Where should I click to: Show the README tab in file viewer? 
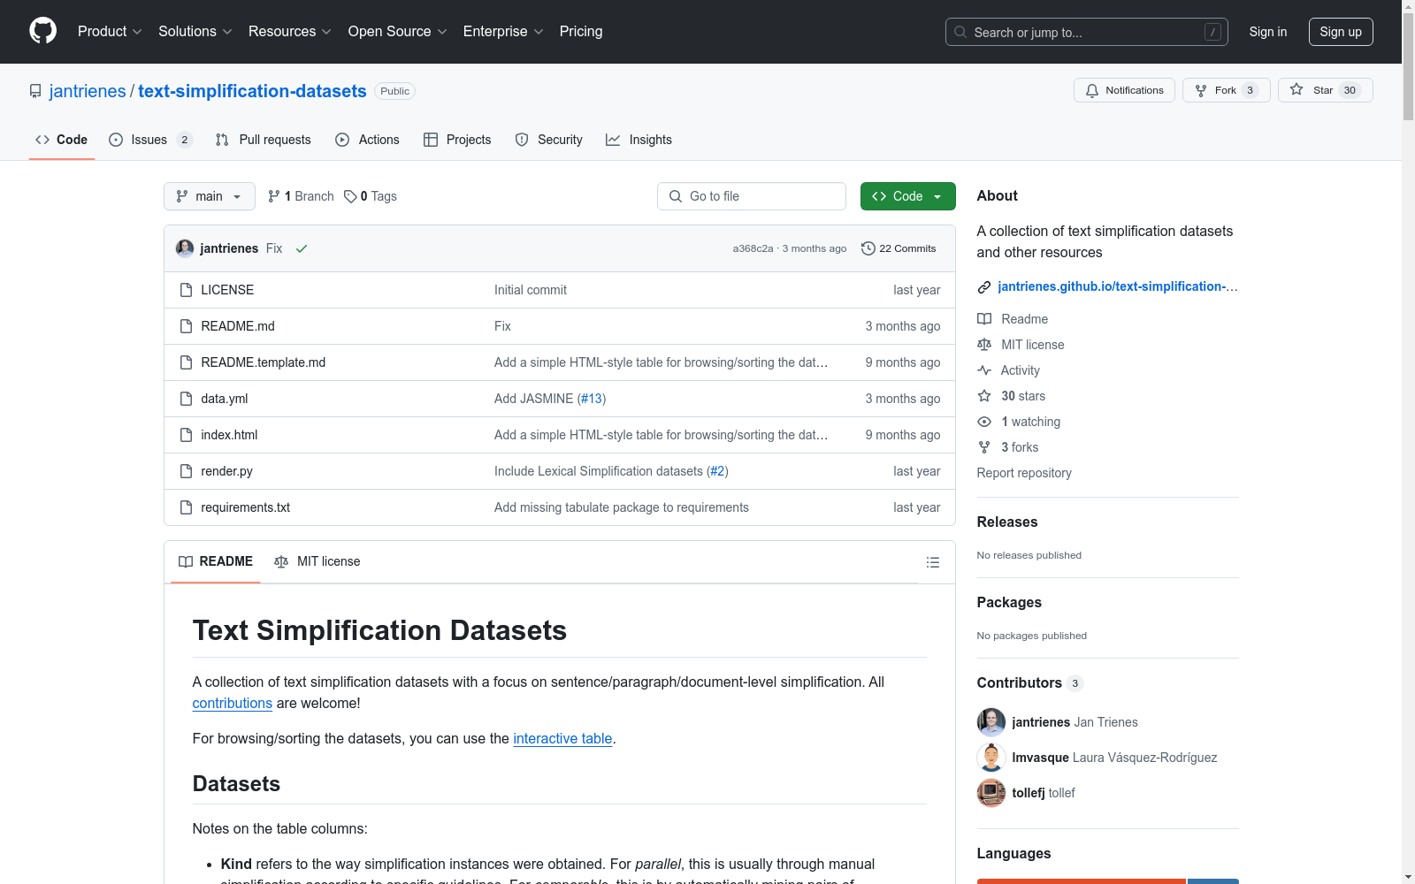click(216, 561)
